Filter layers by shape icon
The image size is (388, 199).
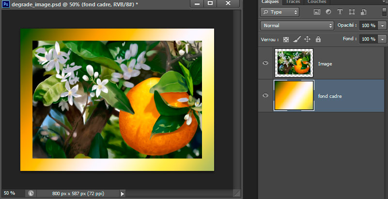click(351, 12)
